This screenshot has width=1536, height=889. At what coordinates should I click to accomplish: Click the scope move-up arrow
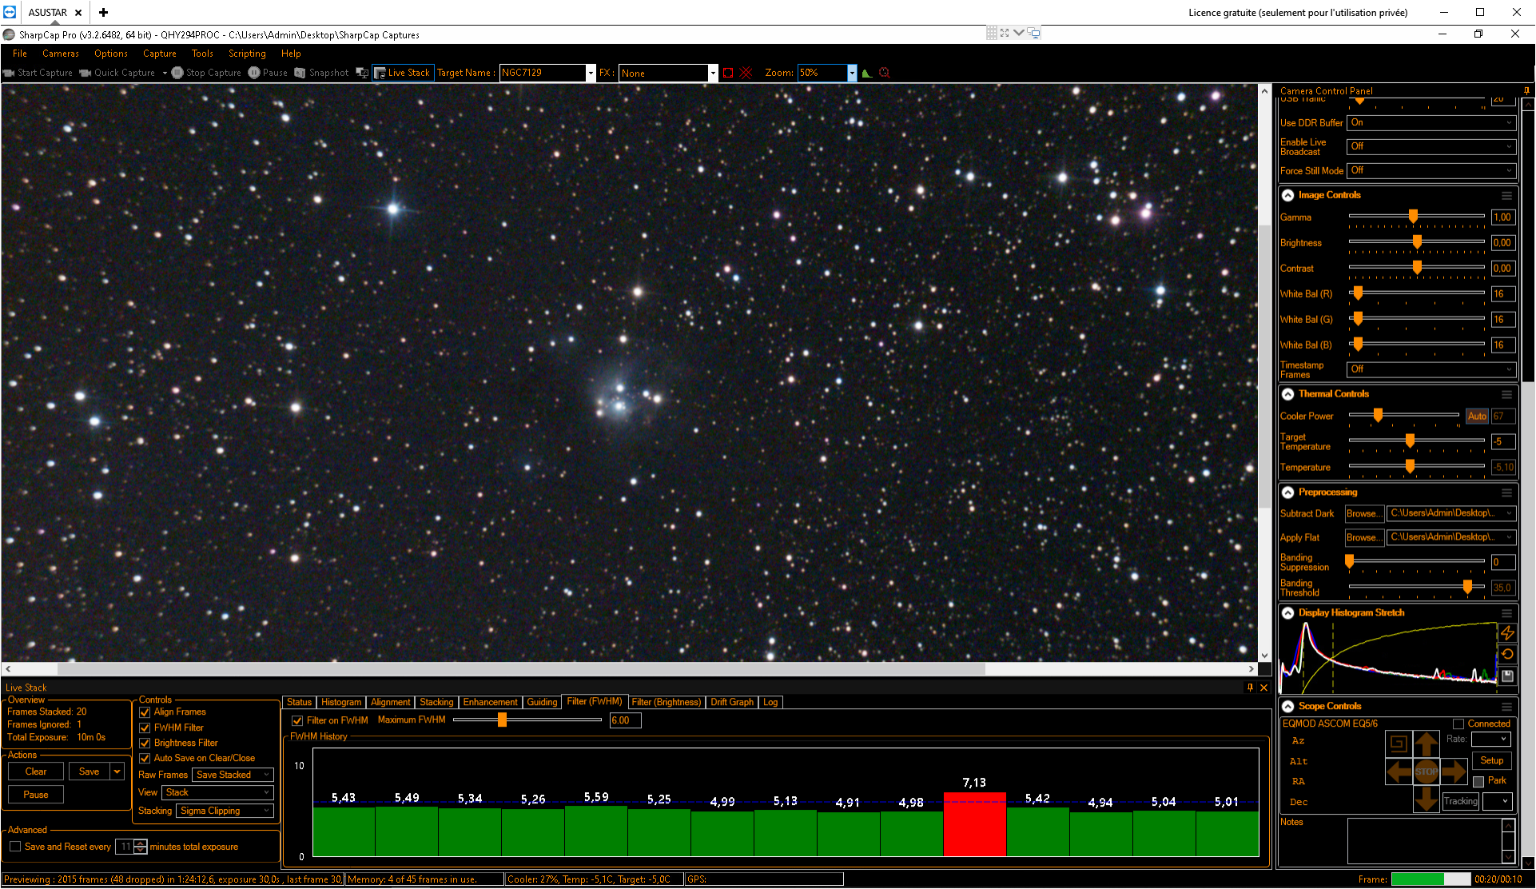pos(1427,745)
